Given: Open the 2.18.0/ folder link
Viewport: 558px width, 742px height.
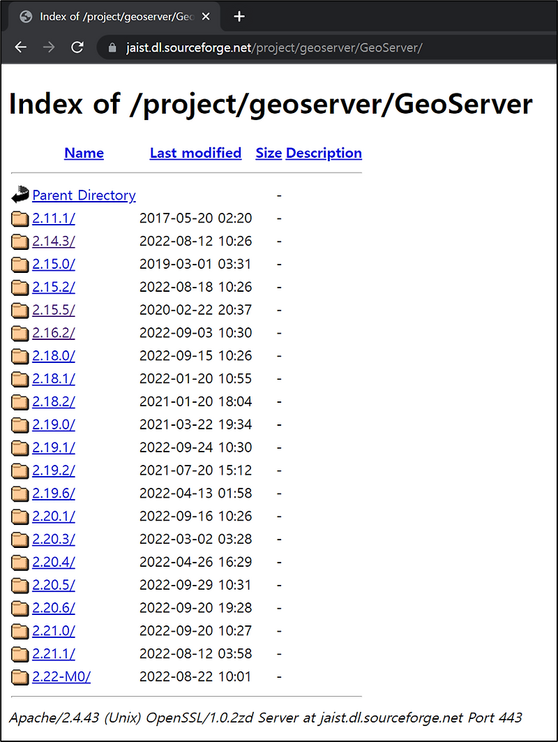Looking at the screenshot, I should (52, 355).
